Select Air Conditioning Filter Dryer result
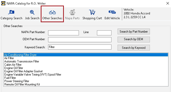This screenshot has height=92, width=171. coord(86,55)
